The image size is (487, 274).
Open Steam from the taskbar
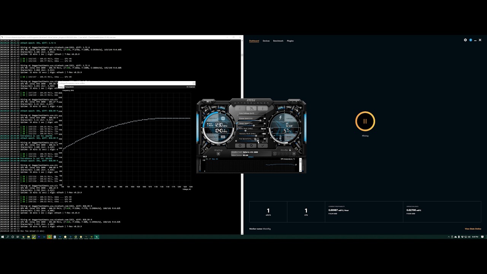(x=34, y=237)
